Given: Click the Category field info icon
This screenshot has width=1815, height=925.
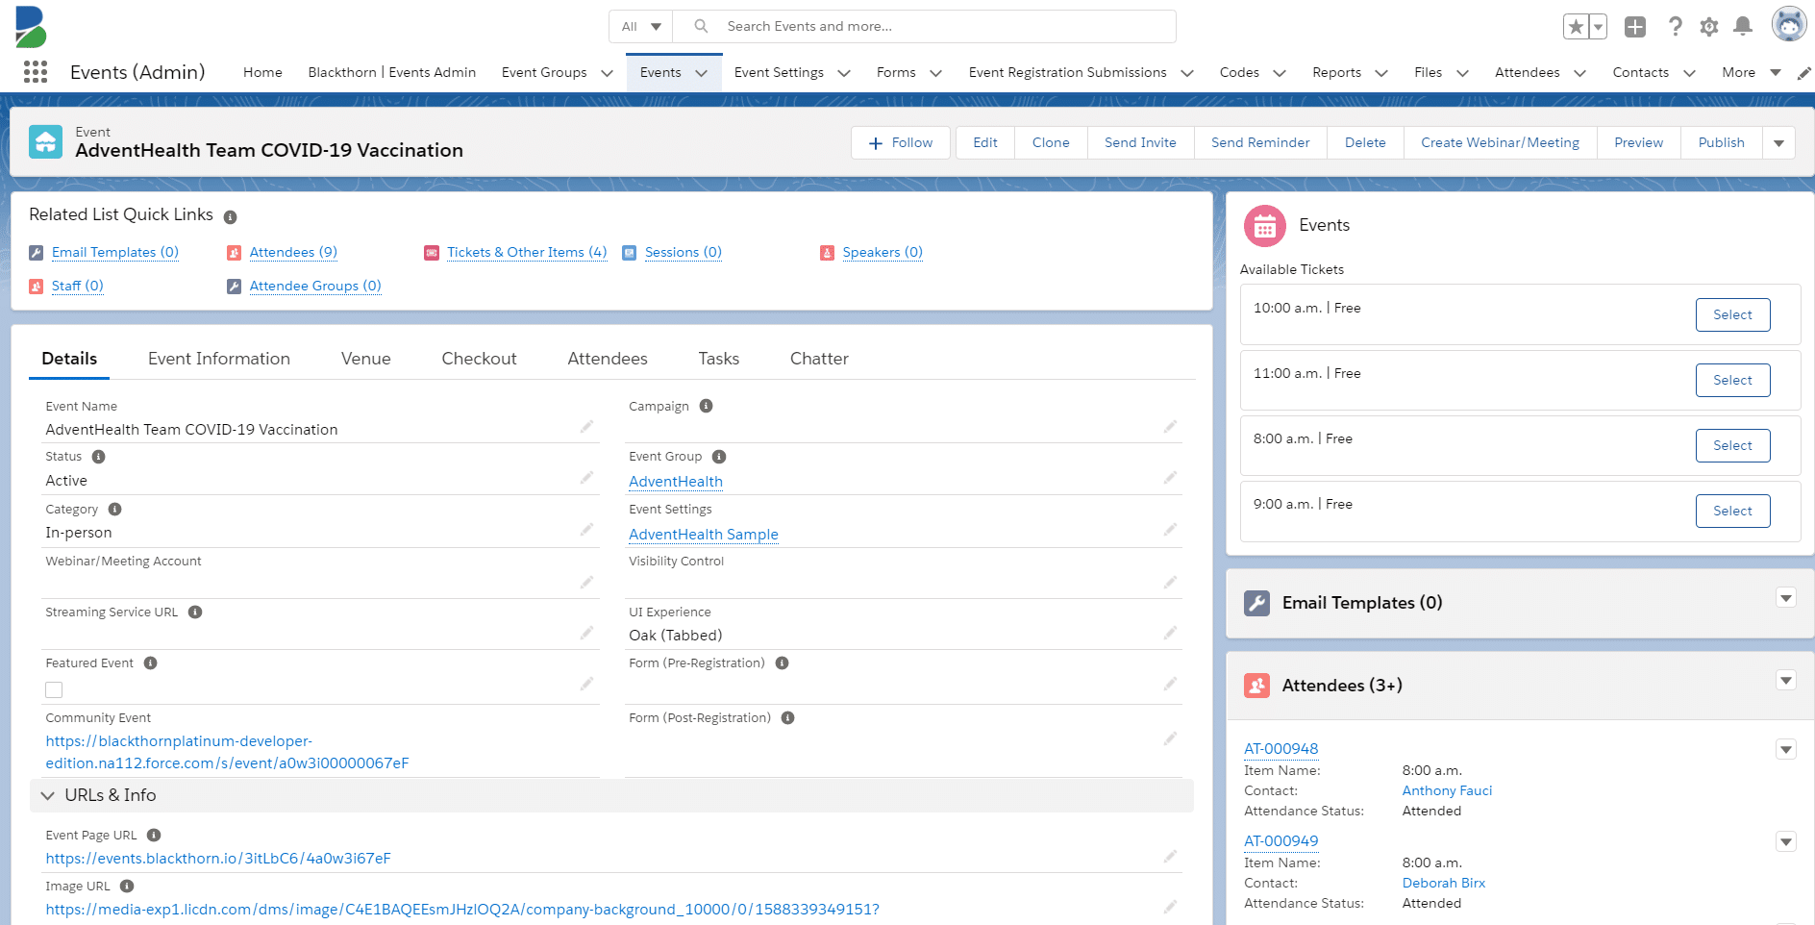Looking at the screenshot, I should 114,509.
